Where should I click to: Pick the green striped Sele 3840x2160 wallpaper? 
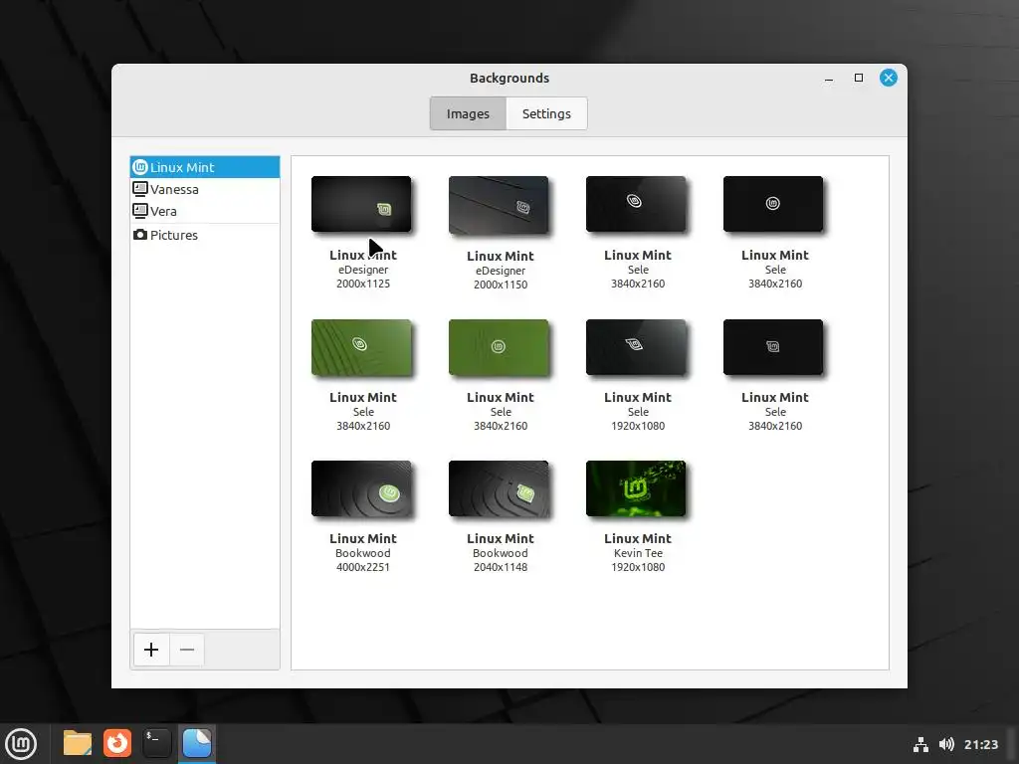(361, 347)
